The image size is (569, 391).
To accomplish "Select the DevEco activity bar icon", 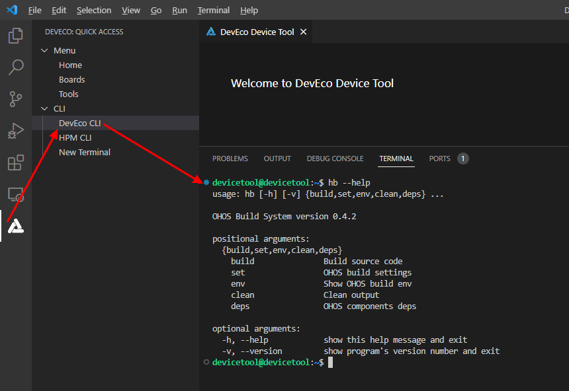I will (15, 227).
